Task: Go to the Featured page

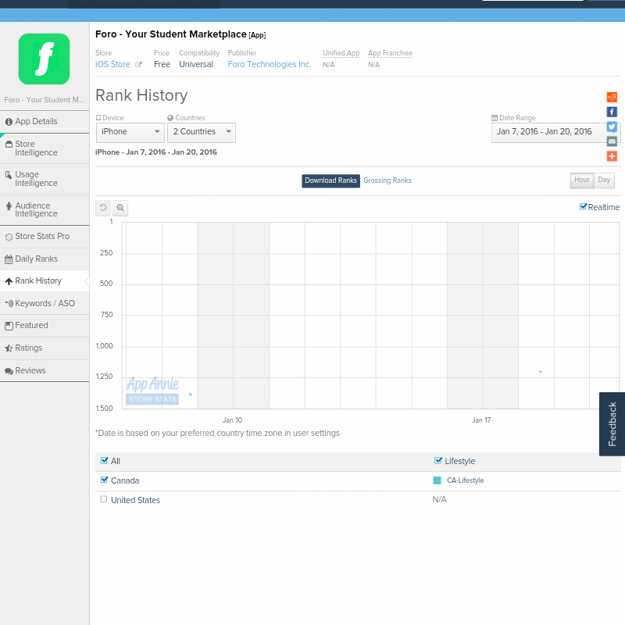Action: click(x=45, y=326)
